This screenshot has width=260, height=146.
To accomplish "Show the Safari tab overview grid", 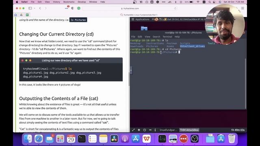I will tap(243, 8).
